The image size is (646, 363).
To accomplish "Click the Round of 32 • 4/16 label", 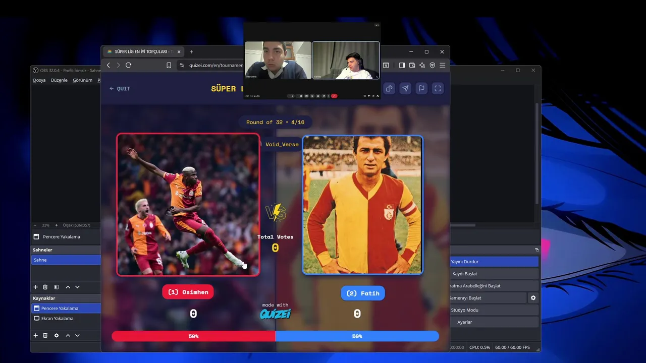I will point(275,123).
